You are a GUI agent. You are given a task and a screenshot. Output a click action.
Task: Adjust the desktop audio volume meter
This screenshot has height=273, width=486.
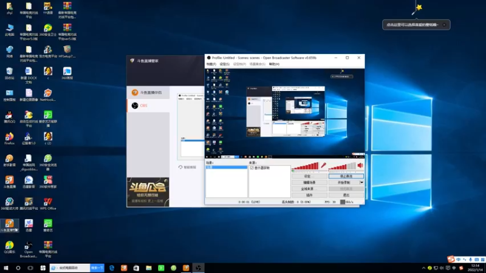coord(342,166)
